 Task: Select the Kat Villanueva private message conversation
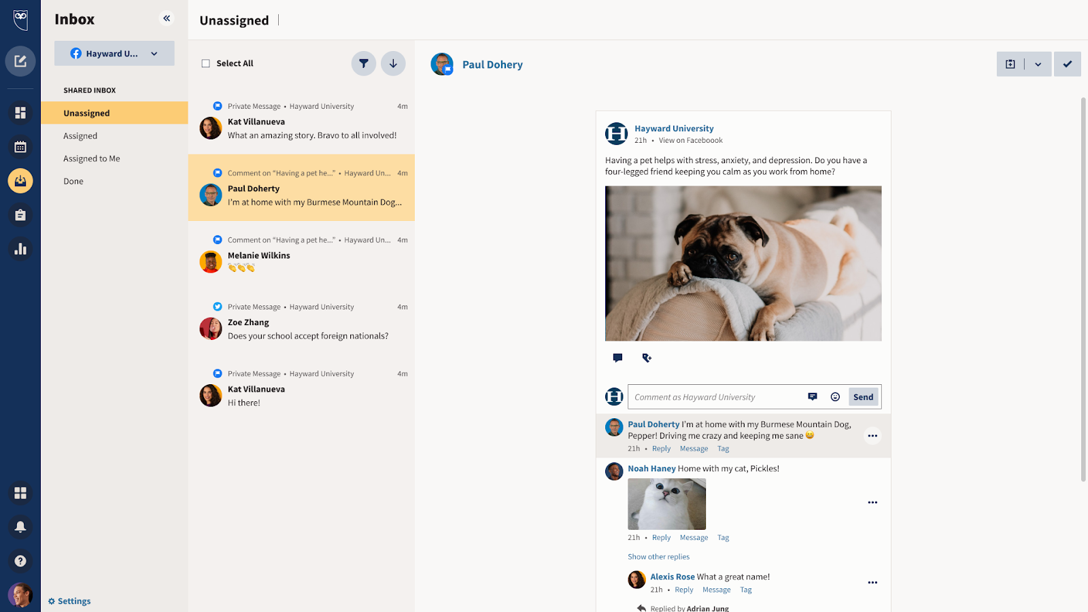click(301, 122)
